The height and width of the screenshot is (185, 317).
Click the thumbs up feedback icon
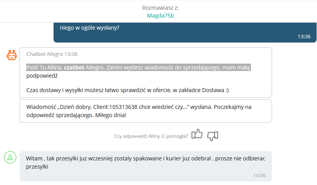tap(197, 135)
